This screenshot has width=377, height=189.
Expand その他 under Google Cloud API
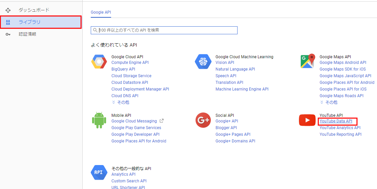pos(120,102)
